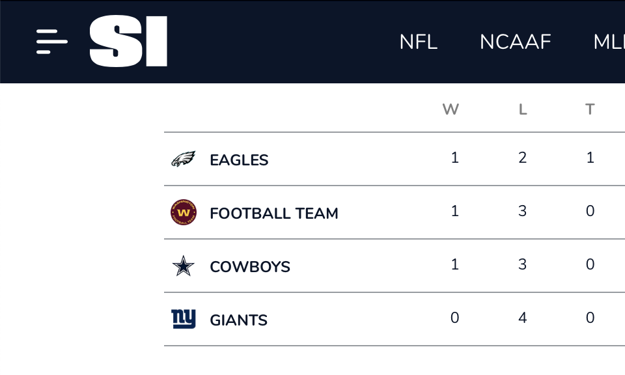The image size is (625, 375).
Task: Open the NFL section
Action: click(418, 42)
